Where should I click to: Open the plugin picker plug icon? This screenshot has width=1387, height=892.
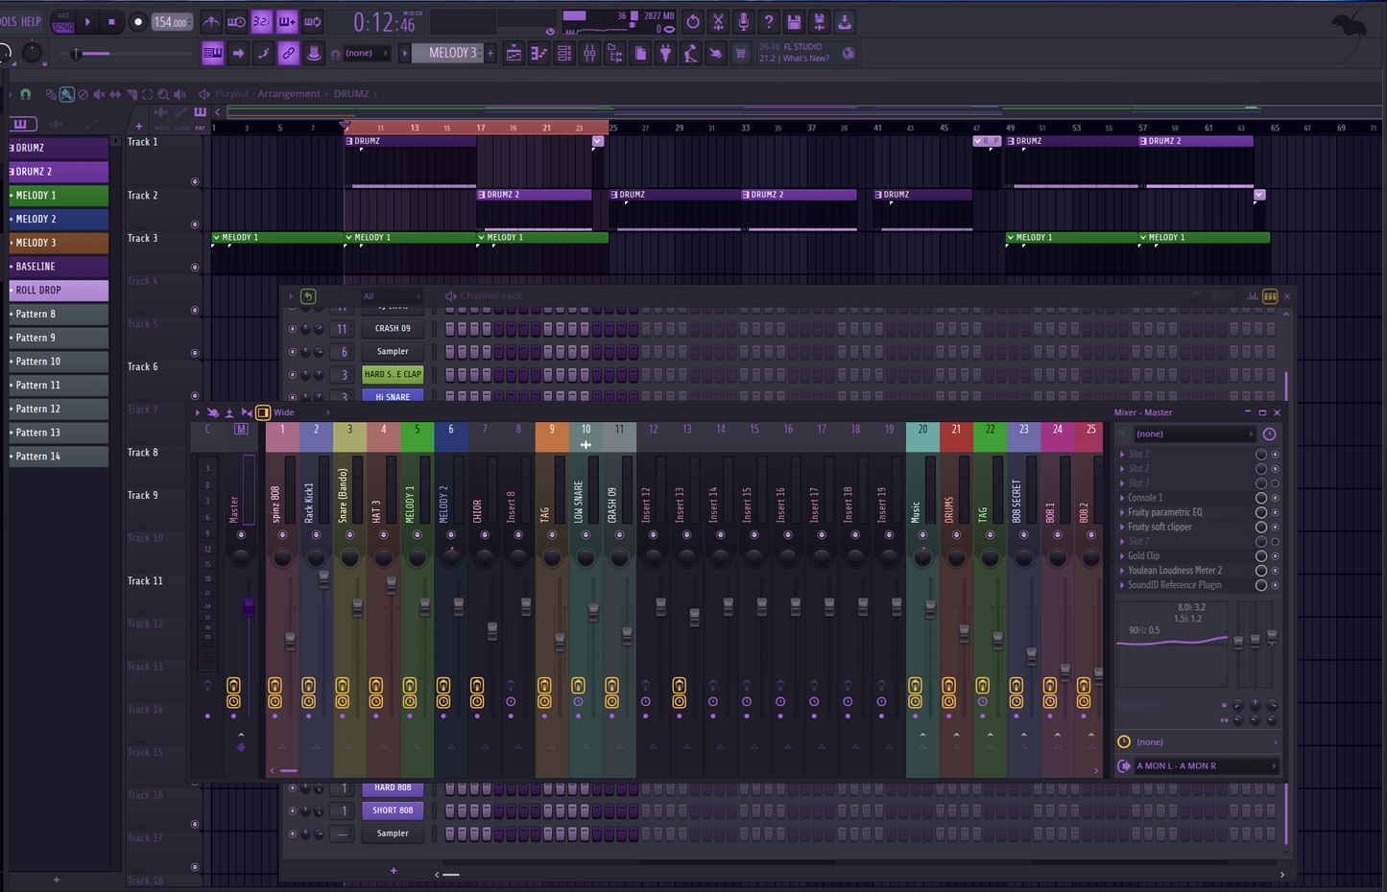point(665,54)
